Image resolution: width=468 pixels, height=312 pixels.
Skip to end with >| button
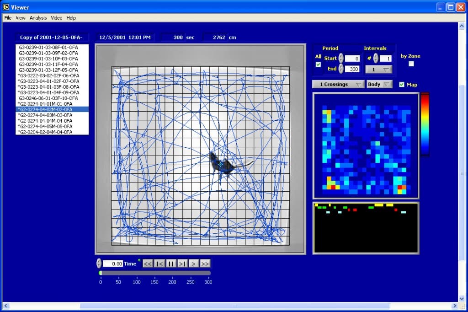(182, 264)
